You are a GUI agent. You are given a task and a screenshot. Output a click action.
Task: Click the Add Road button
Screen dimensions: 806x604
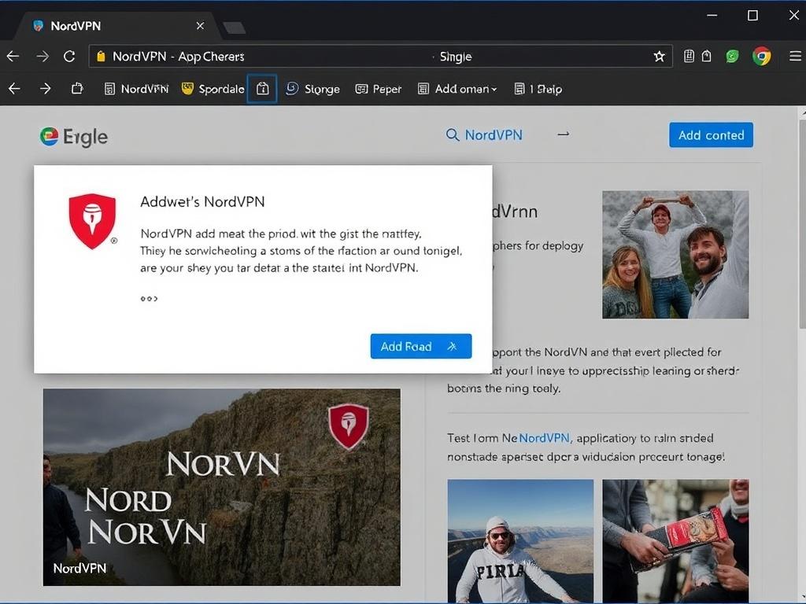(x=421, y=346)
